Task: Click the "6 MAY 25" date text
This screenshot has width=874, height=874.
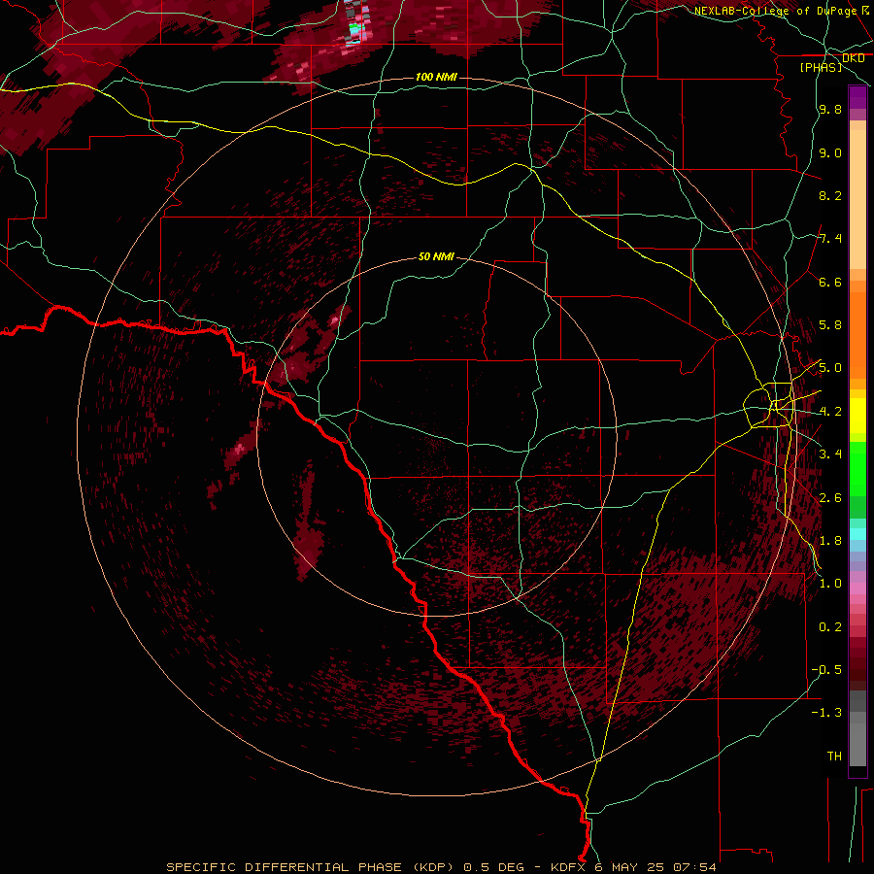Action: click(x=630, y=867)
